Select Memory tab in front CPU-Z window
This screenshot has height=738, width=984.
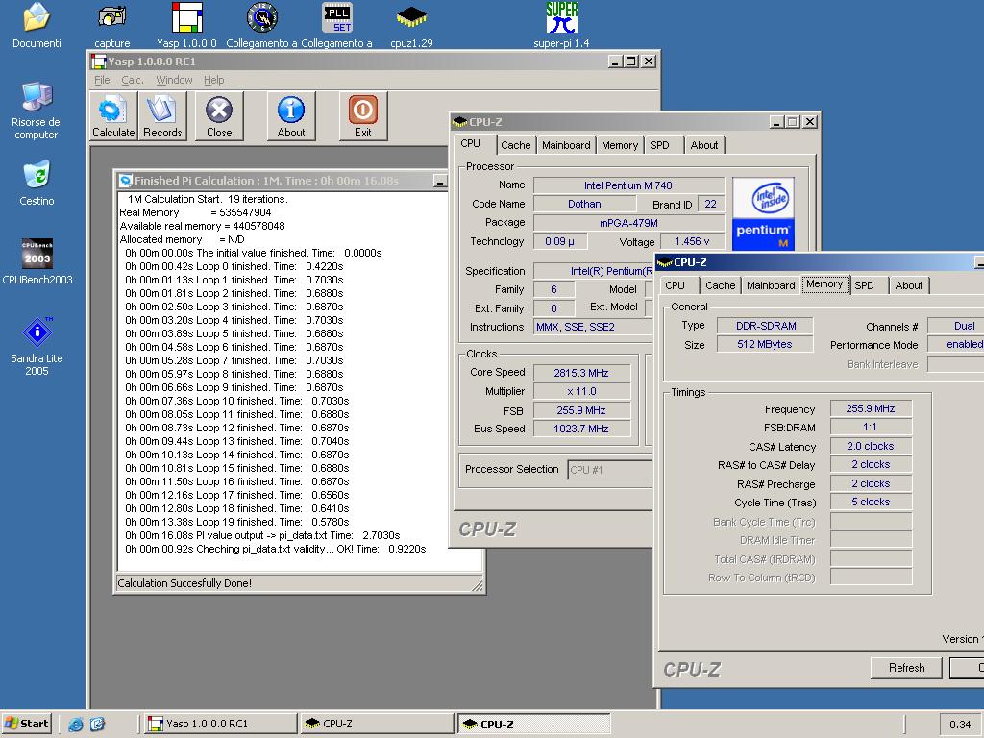tap(824, 284)
